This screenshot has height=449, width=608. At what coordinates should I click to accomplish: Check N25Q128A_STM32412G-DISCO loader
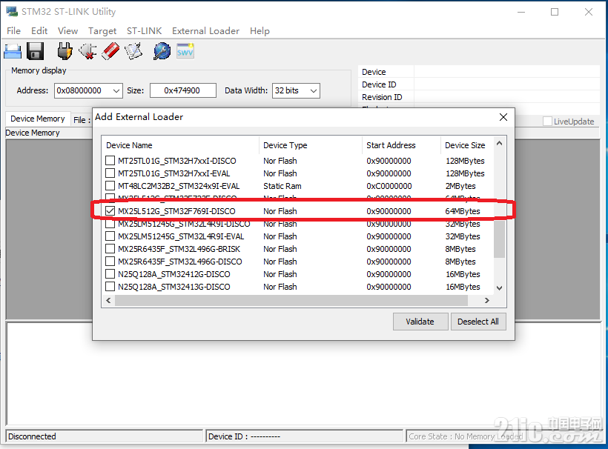click(110, 274)
